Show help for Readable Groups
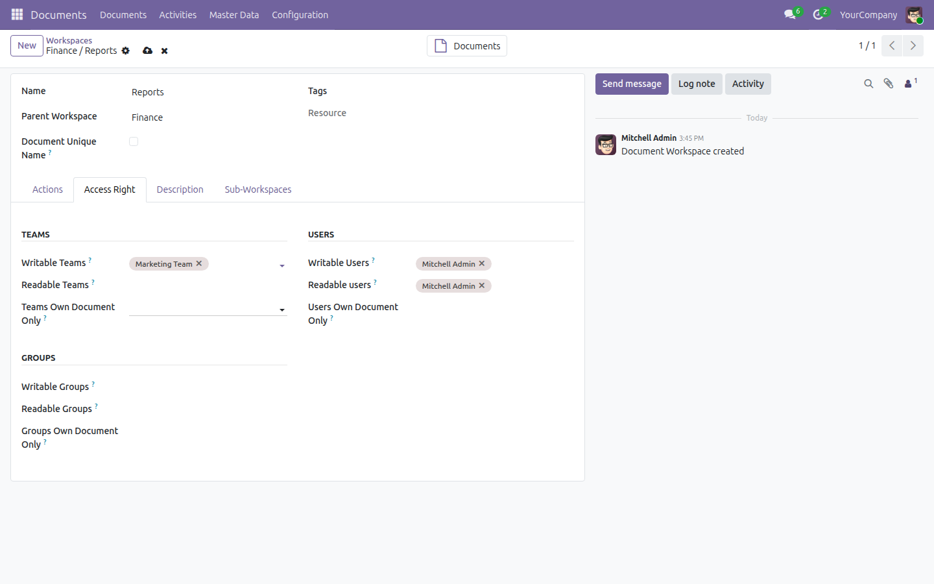The height and width of the screenshot is (584, 934). click(96, 406)
